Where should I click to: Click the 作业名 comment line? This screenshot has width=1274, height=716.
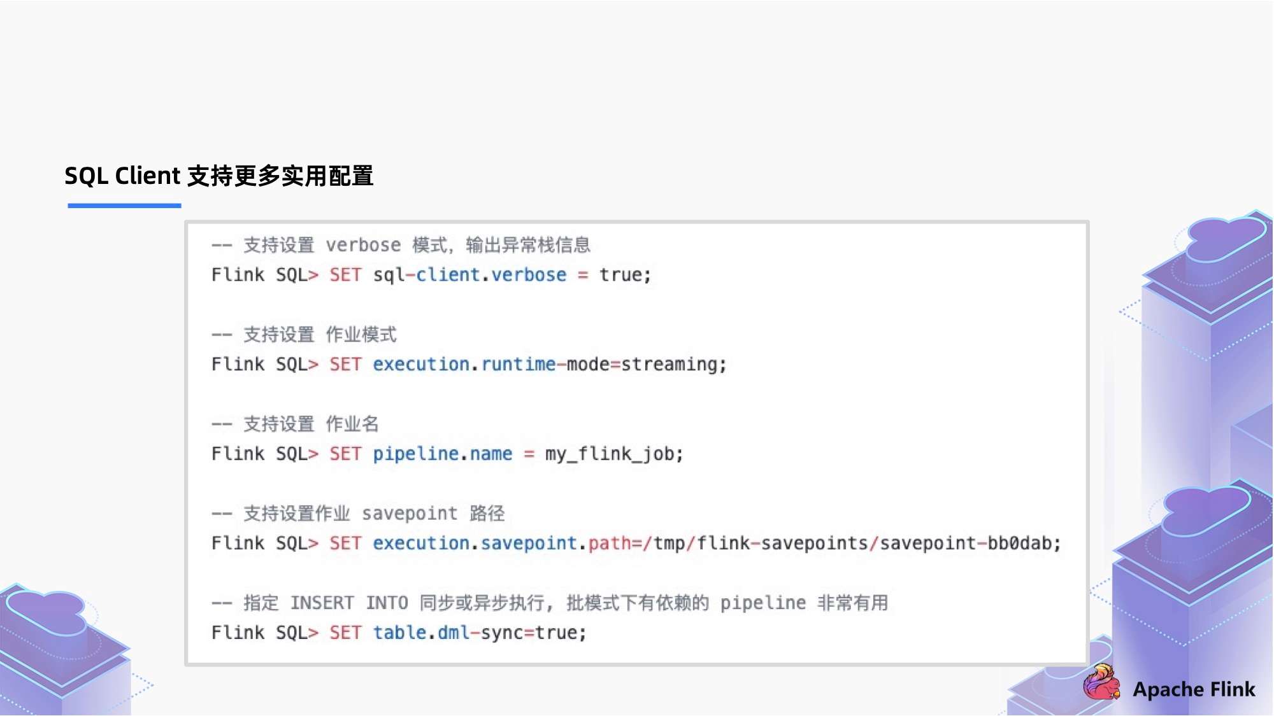point(295,424)
